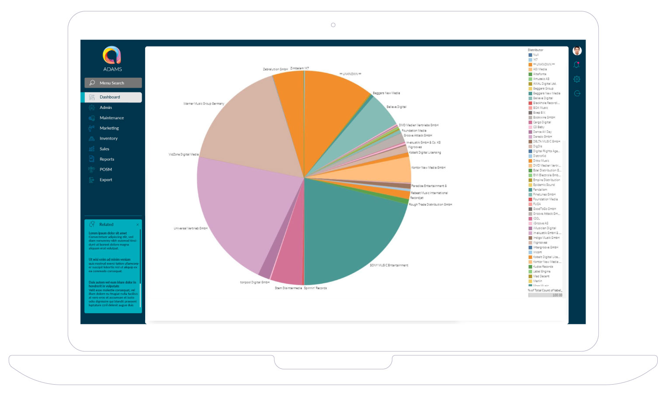Click the magnifier icon in Menu Search
The width and height of the screenshot is (666, 396).
pyautogui.click(x=92, y=83)
